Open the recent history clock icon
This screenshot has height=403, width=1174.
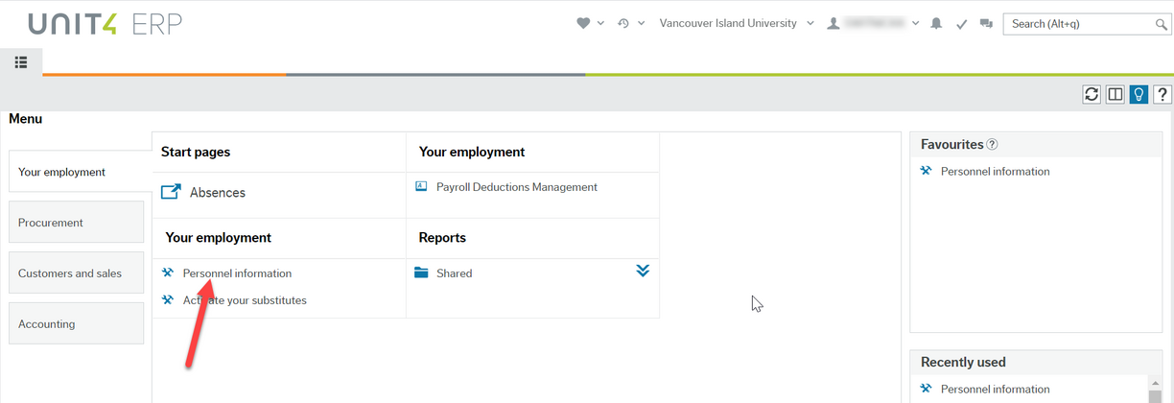pyautogui.click(x=623, y=24)
